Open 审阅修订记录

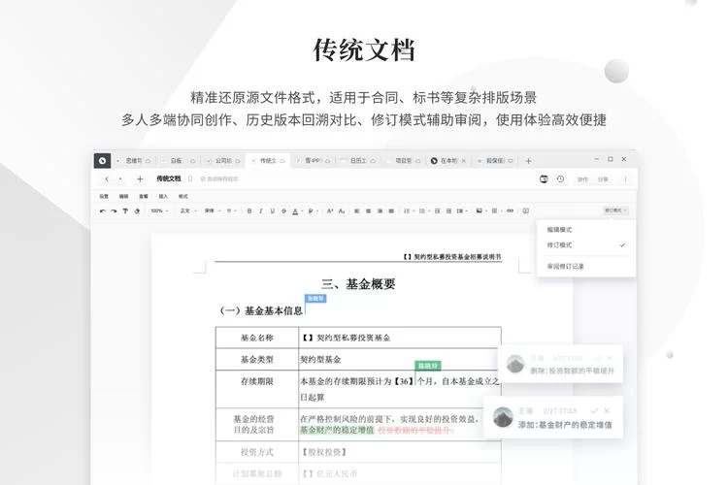[586, 267]
